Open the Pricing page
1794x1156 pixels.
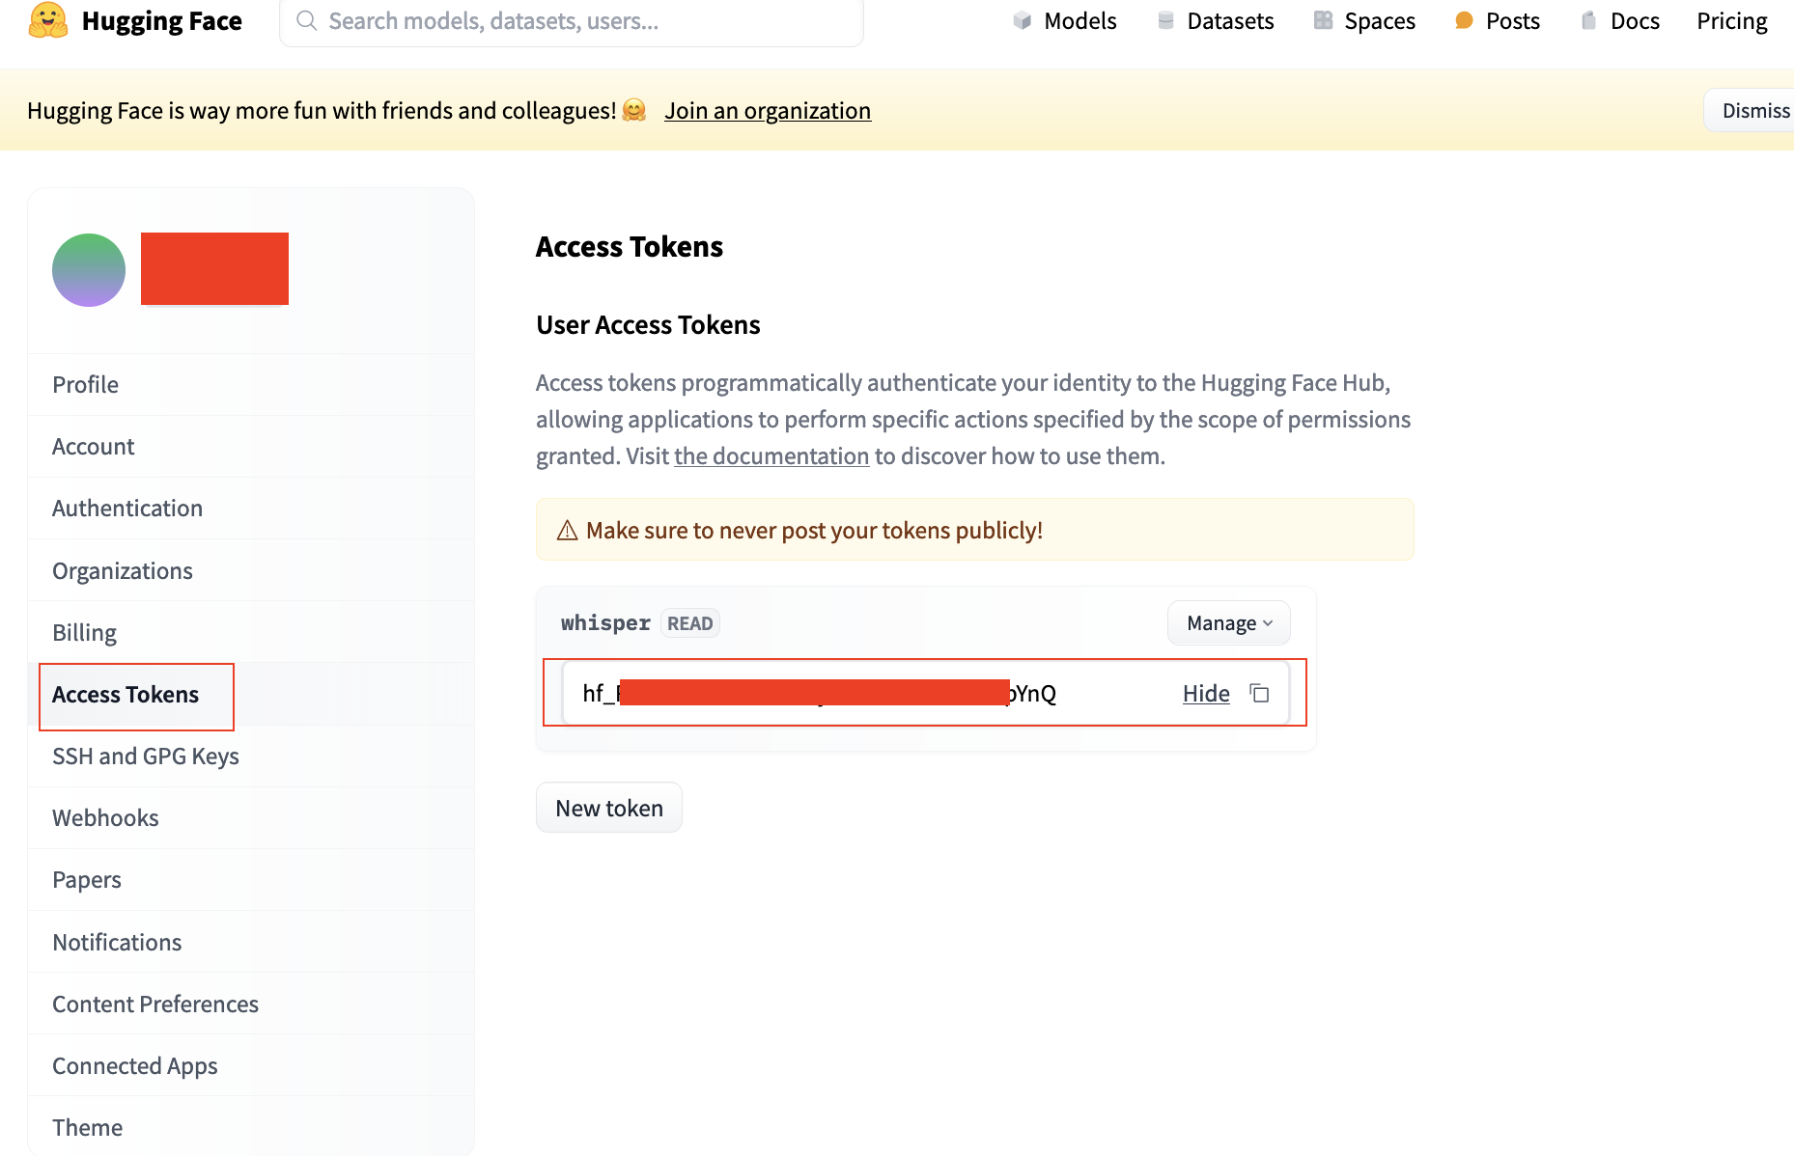(1732, 20)
